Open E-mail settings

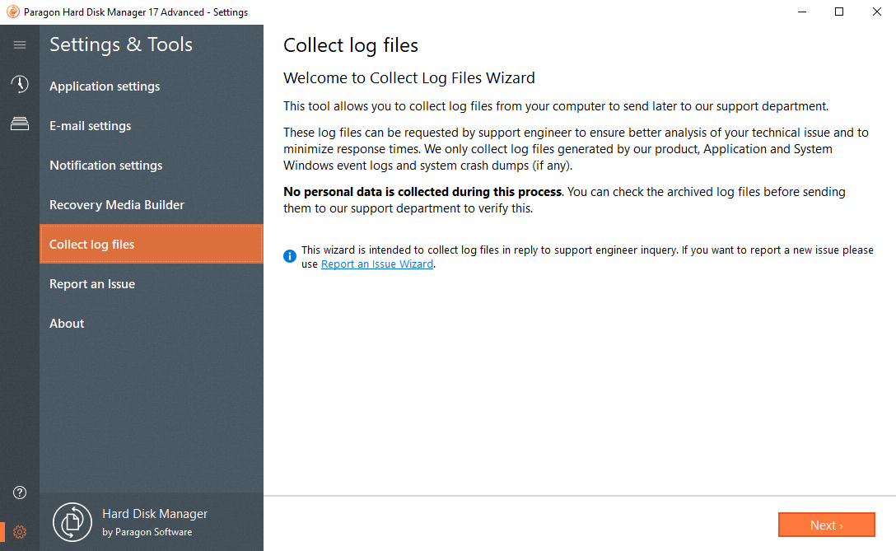(91, 125)
